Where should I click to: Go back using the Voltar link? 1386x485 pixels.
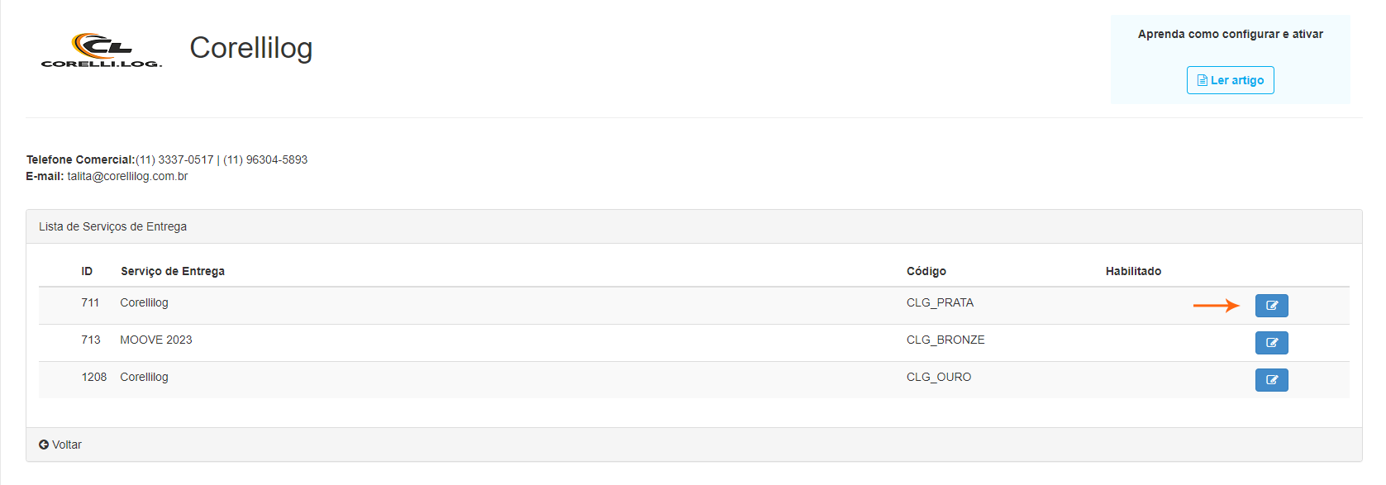click(60, 445)
